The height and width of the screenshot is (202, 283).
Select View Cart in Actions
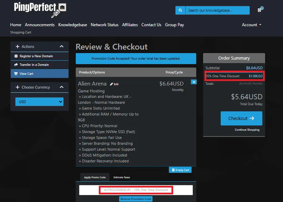pyautogui.click(x=40, y=73)
